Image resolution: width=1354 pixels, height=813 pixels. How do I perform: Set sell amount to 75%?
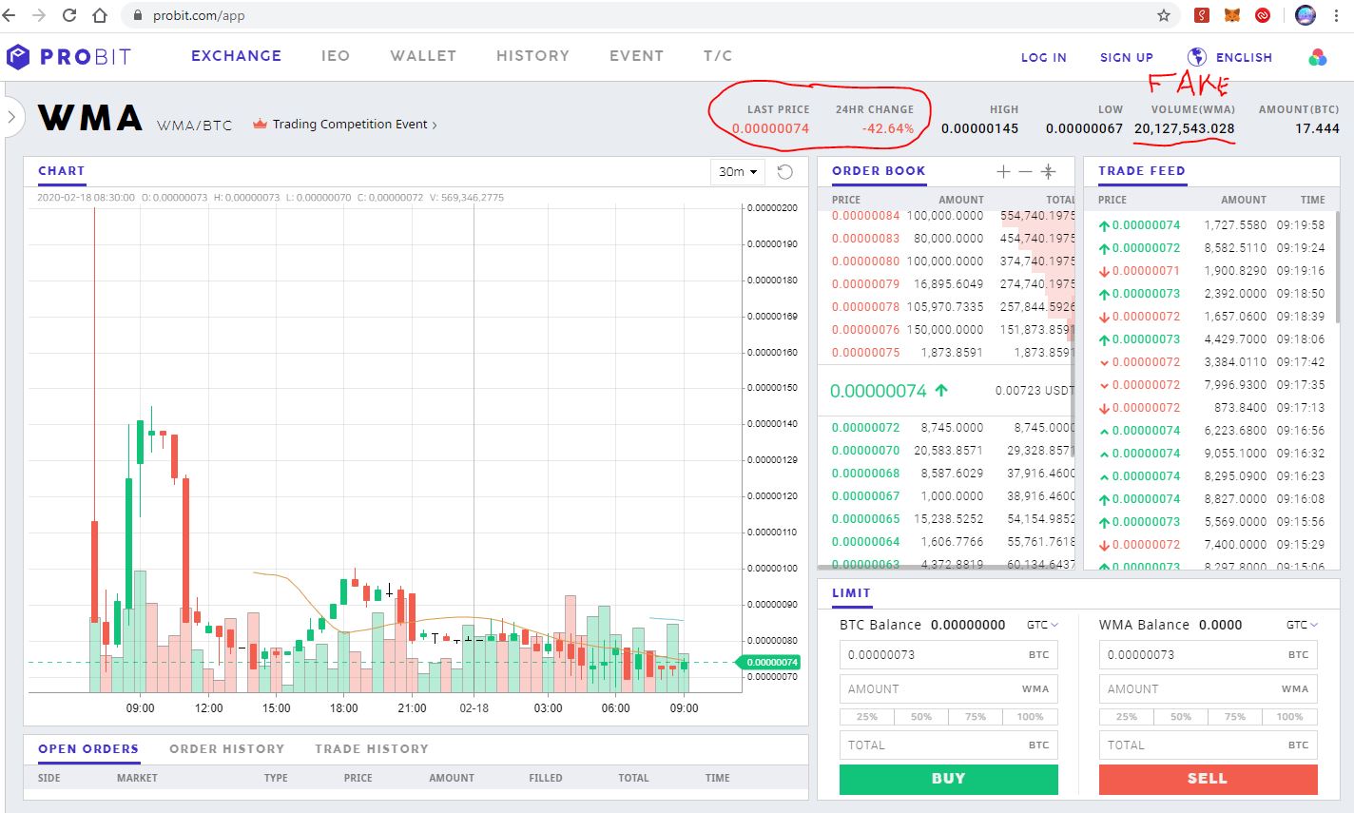click(1235, 717)
